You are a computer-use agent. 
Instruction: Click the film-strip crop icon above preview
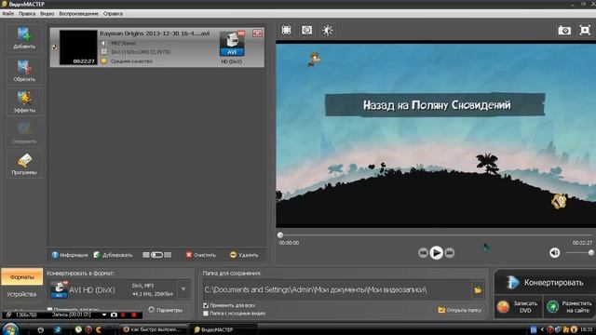point(286,30)
